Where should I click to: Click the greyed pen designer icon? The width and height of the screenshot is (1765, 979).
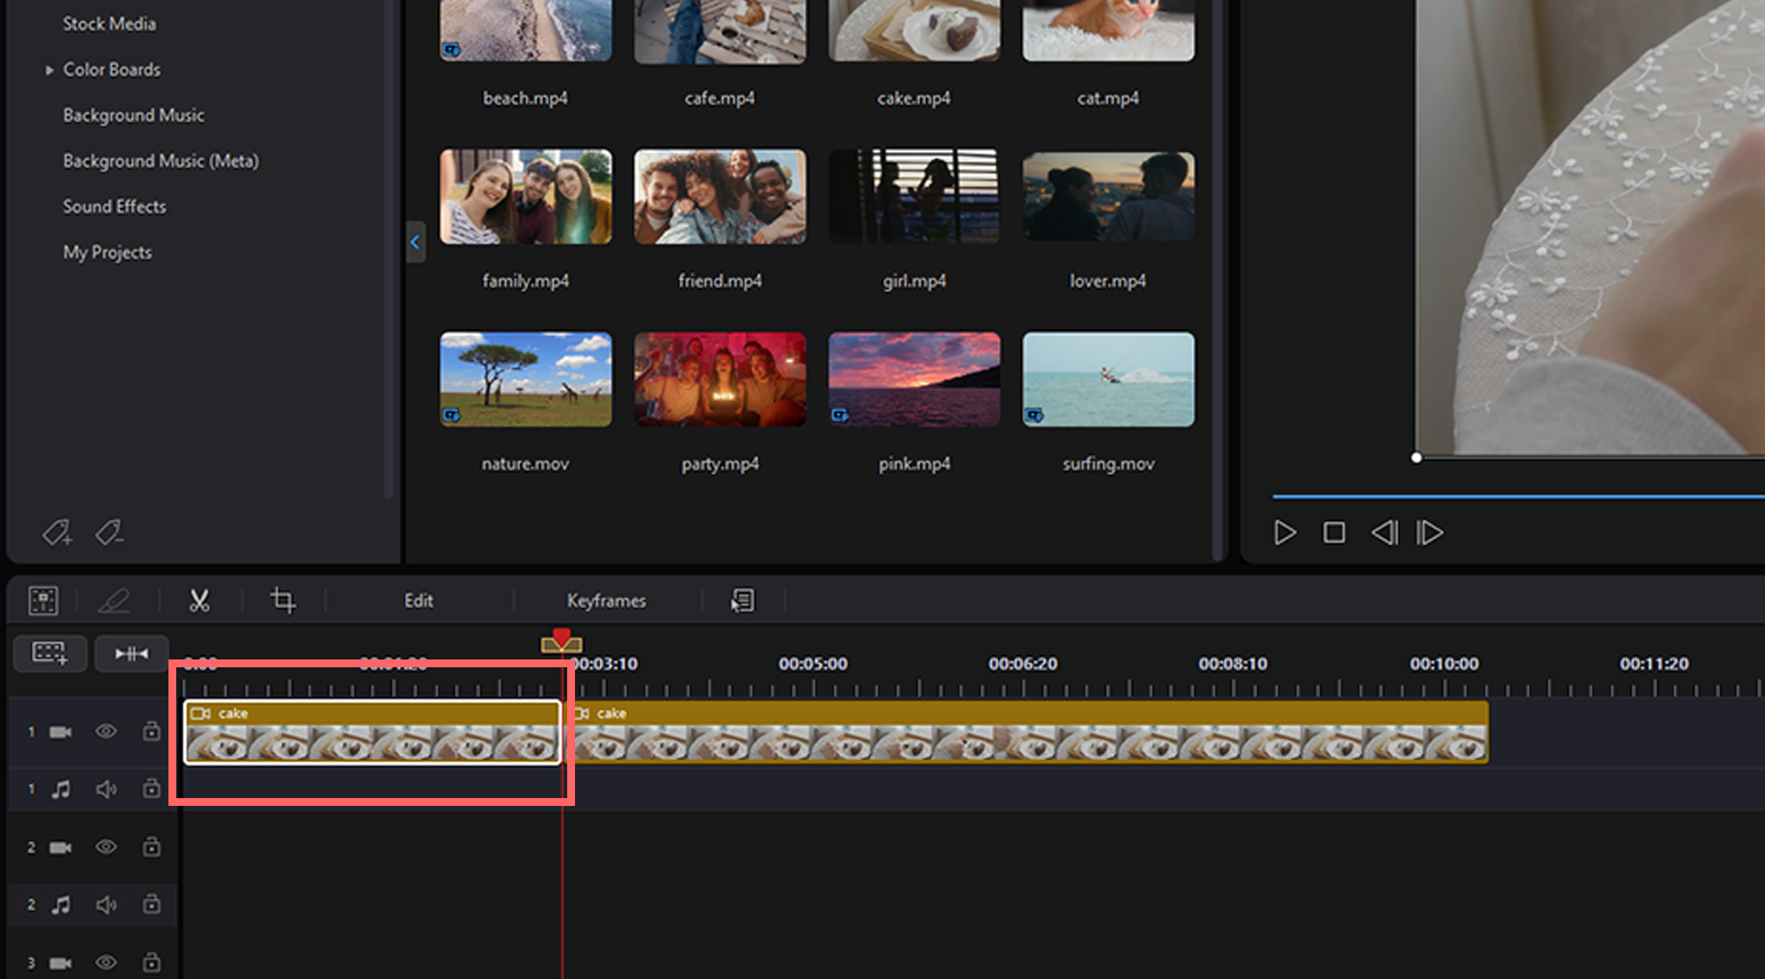pos(114,601)
